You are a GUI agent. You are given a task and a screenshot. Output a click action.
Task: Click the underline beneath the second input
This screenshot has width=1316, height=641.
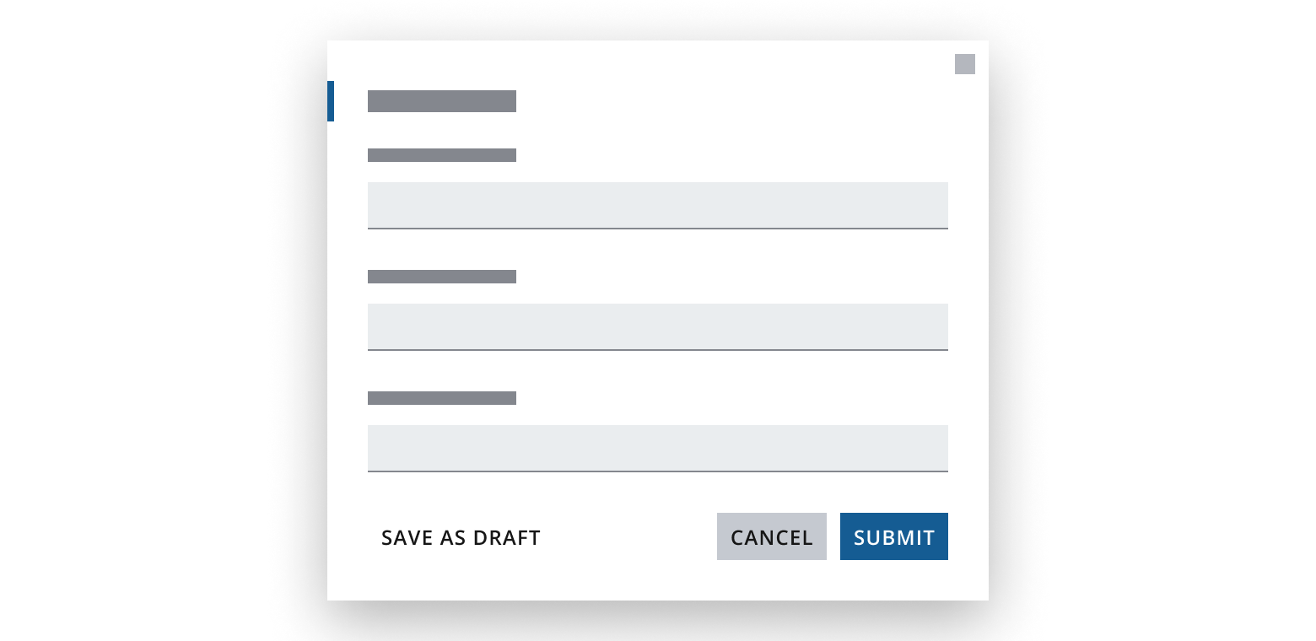(658, 348)
